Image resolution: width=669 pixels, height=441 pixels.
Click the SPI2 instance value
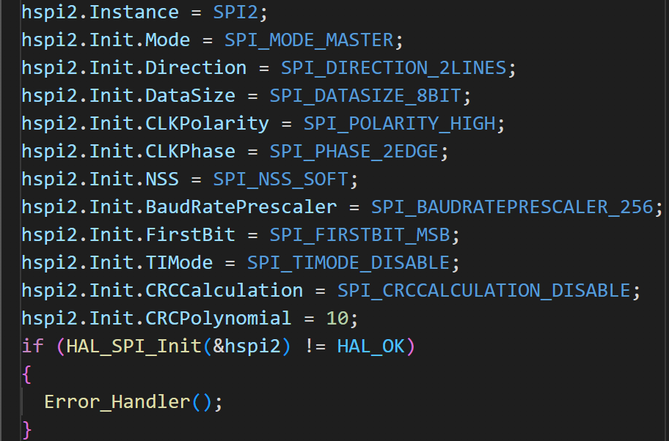(x=235, y=12)
